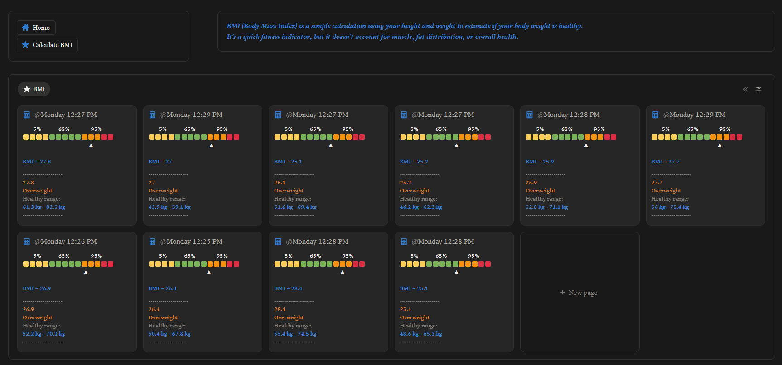Click the BMI = 28.4 label

click(288, 288)
